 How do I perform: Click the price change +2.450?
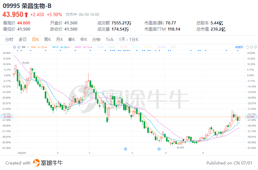[x=37, y=15]
